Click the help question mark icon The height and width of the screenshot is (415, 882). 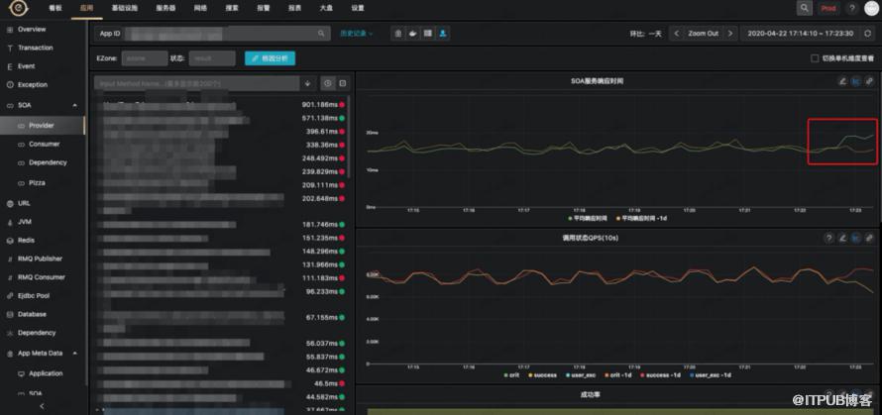coord(851,8)
